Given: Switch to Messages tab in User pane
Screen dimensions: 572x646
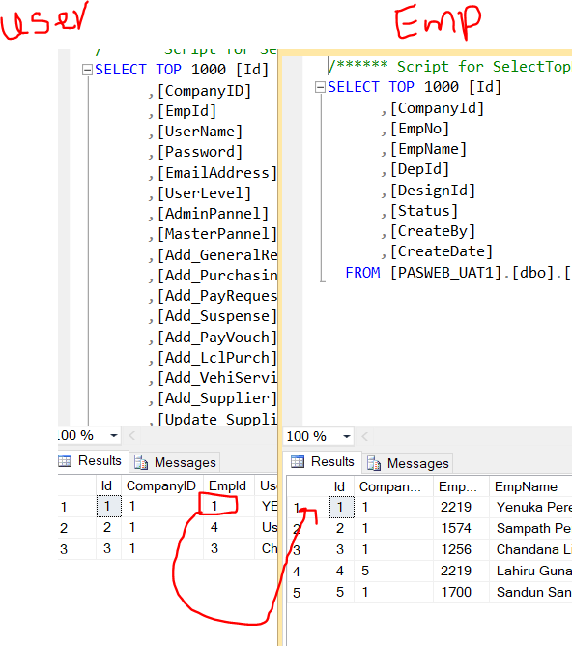Looking at the screenshot, I should pyautogui.click(x=175, y=462).
